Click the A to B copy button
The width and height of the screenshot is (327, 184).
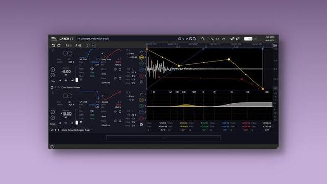tap(78, 45)
